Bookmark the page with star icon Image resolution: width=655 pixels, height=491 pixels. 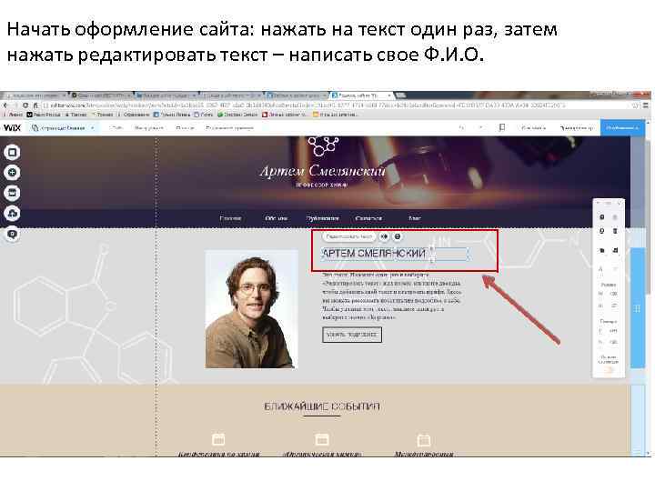point(635,105)
